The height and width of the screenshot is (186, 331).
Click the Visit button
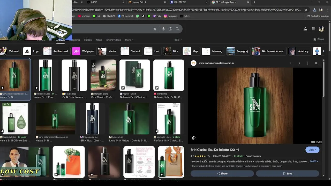pos(312,150)
